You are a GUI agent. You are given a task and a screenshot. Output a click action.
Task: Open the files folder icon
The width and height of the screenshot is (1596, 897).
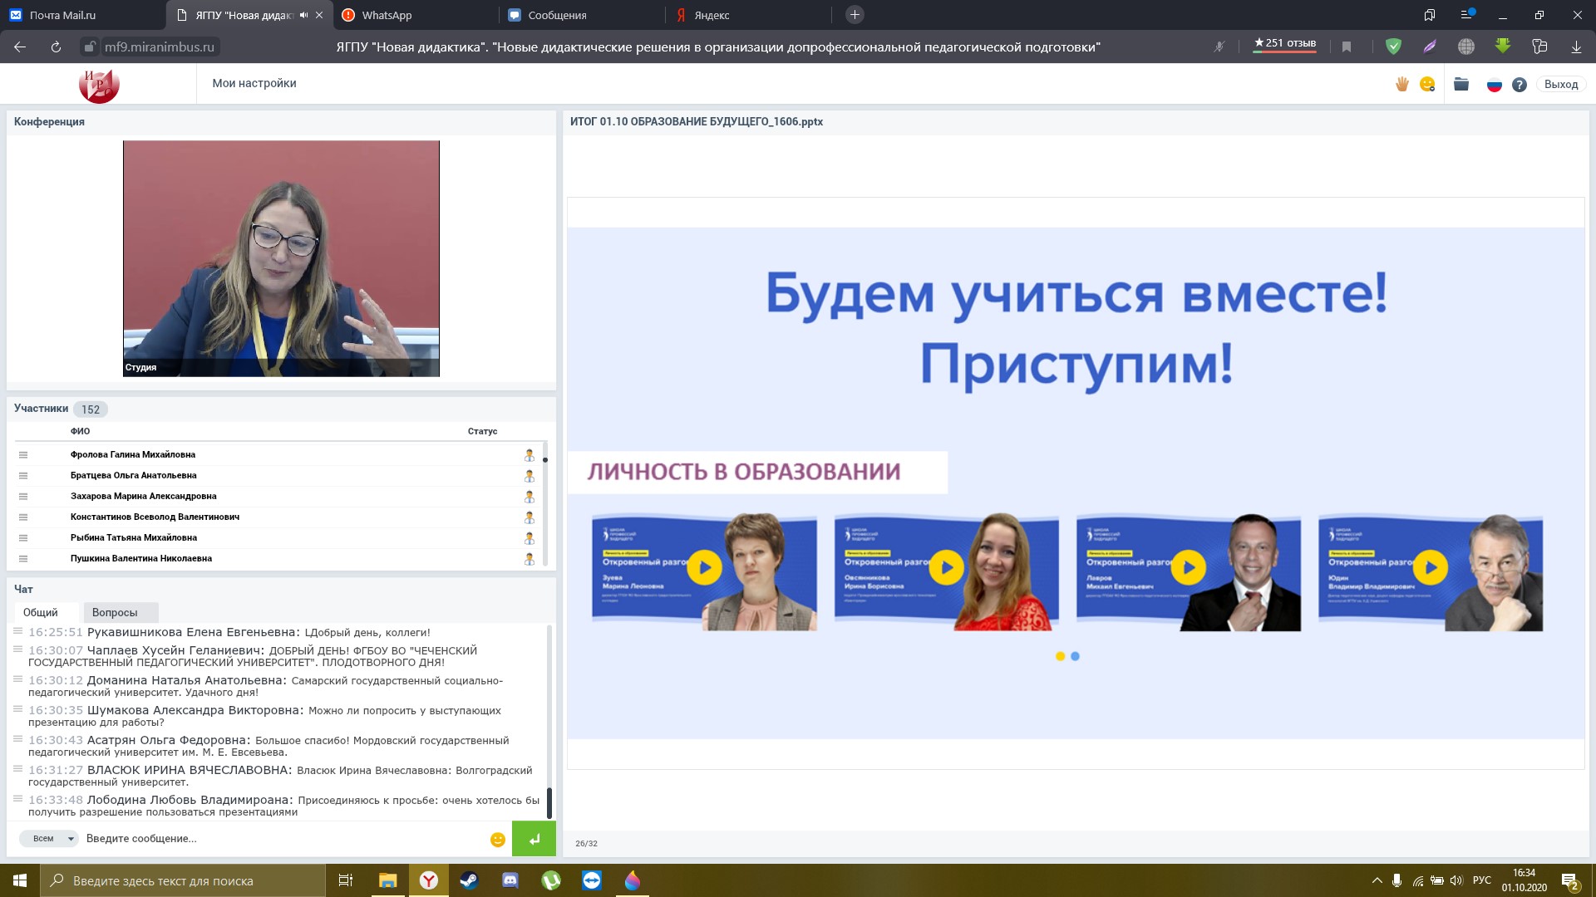coord(1461,84)
